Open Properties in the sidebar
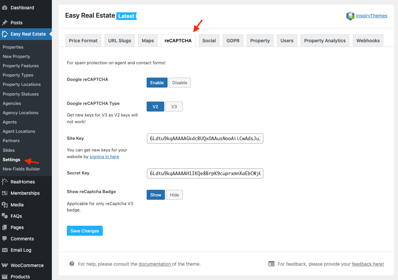The image size is (398, 280). point(13,47)
